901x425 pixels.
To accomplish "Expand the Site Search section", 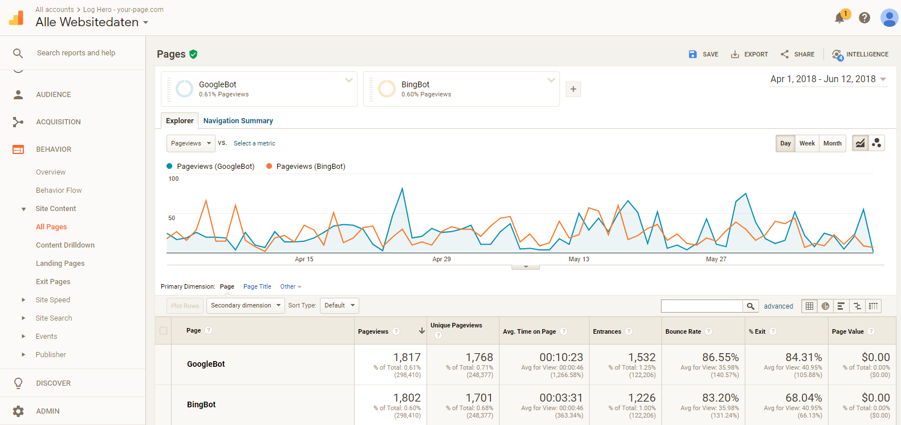I will (23, 318).
